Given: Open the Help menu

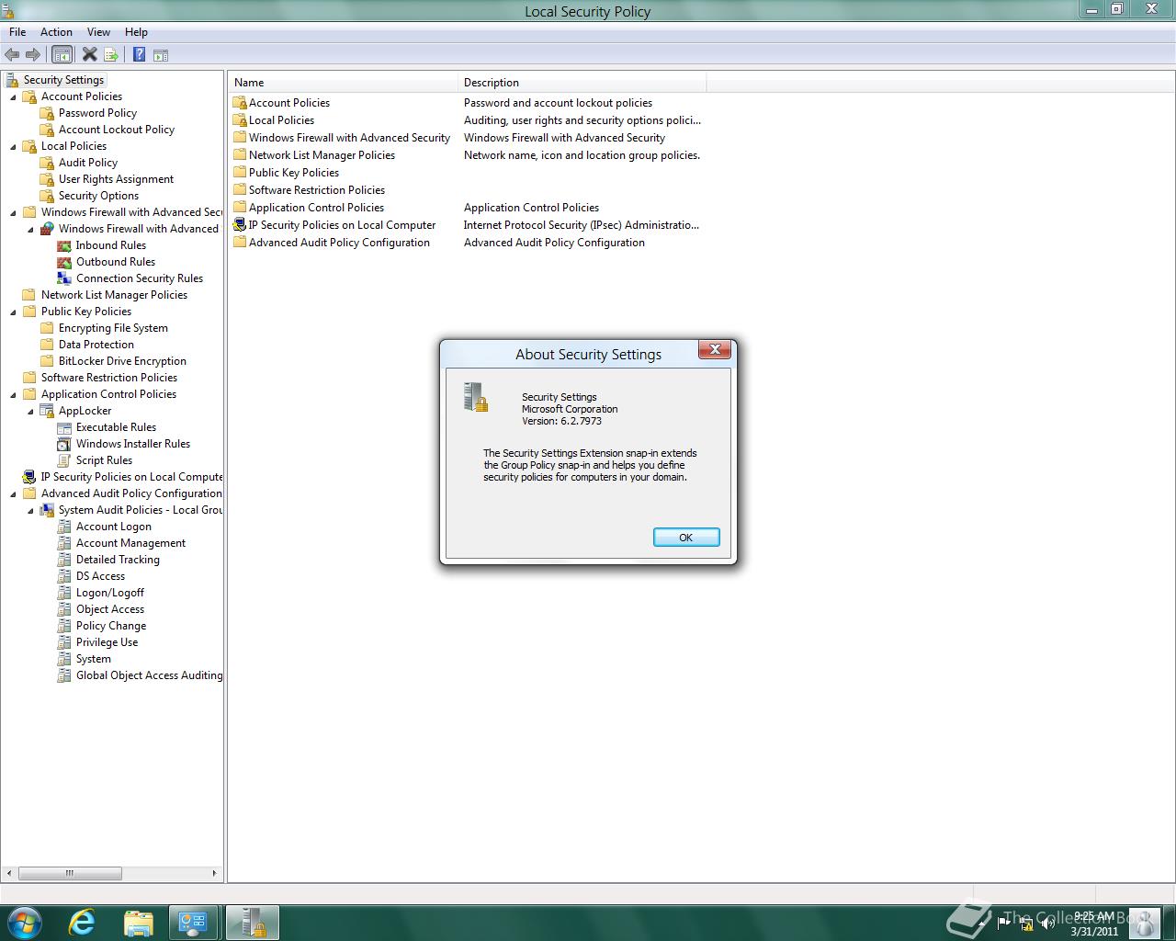Looking at the screenshot, I should click(136, 32).
